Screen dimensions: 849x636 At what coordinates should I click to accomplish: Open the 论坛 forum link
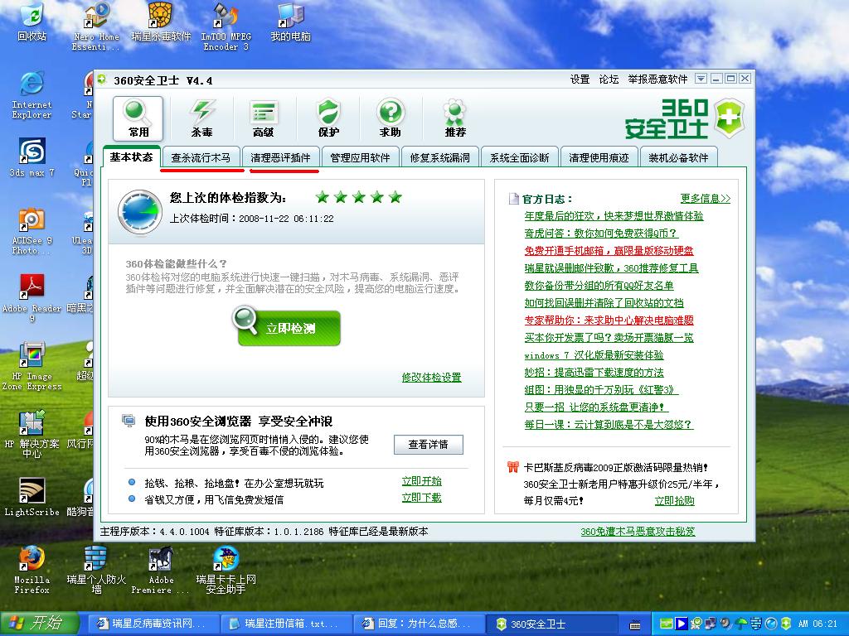(609, 79)
